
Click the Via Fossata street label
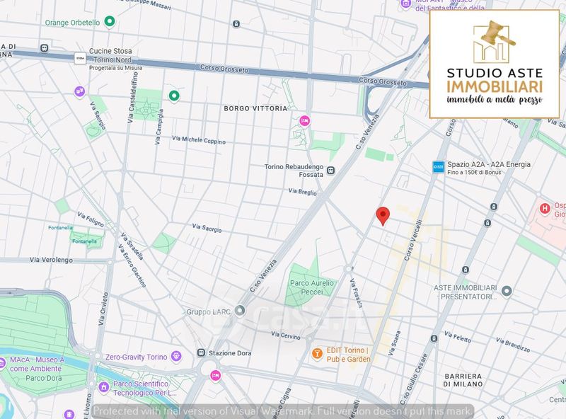coord(356,293)
